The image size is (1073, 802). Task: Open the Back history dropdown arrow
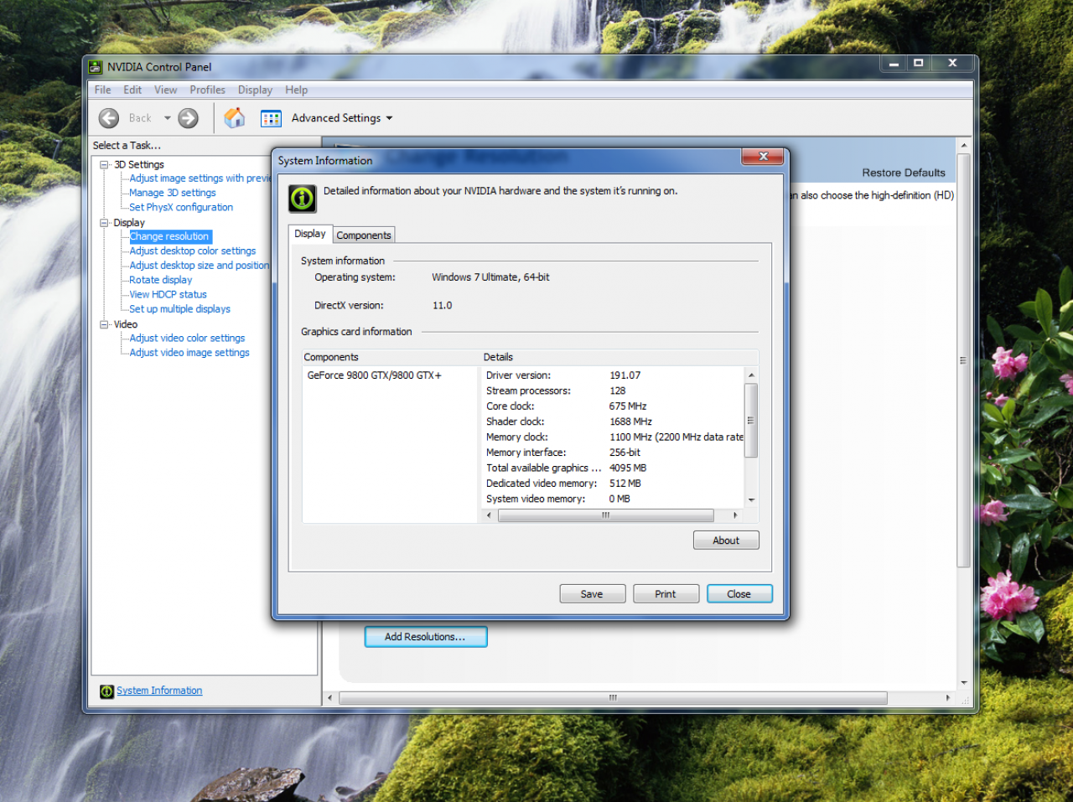pos(167,118)
